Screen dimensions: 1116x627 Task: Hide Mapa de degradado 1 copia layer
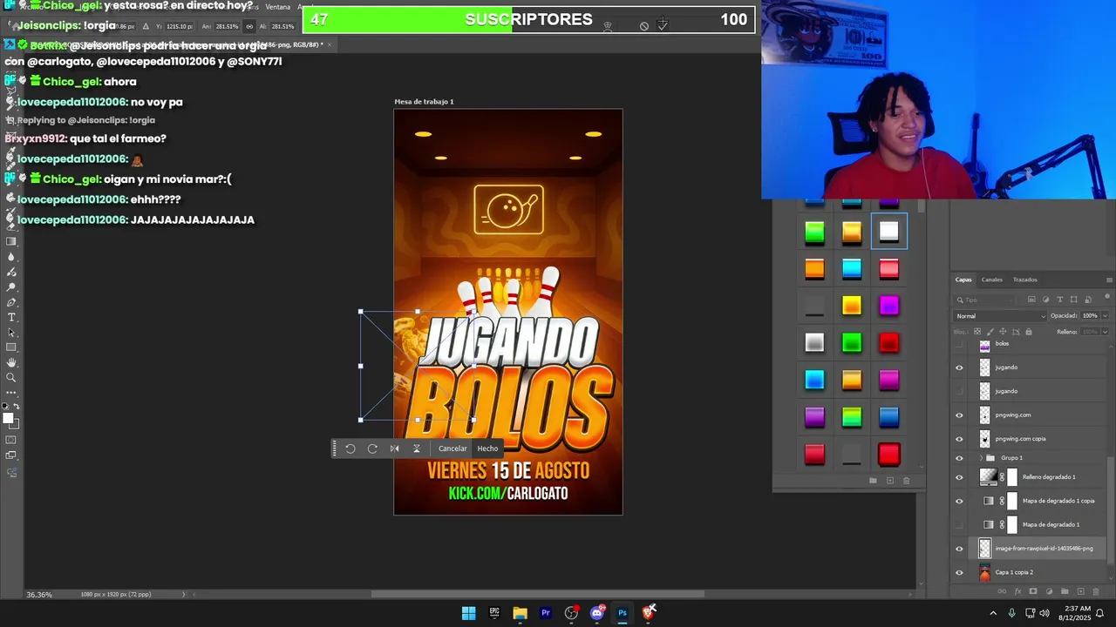pyautogui.click(x=960, y=501)
